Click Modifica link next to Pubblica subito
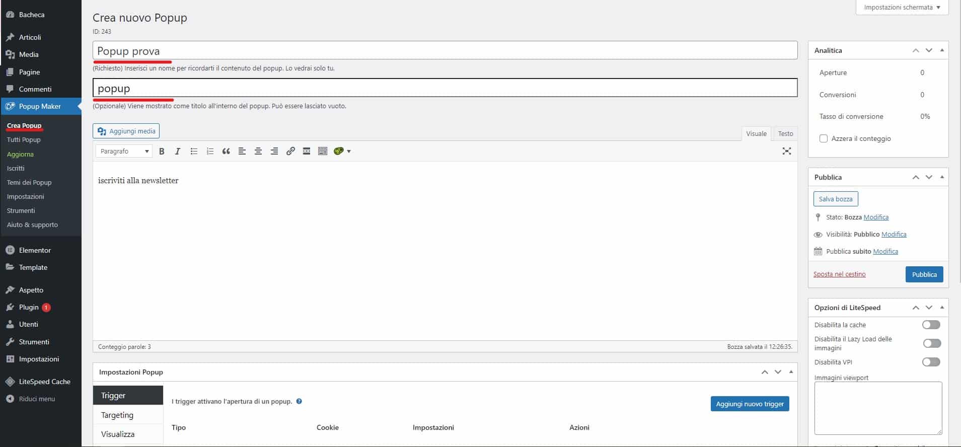 pyautogui.click(x=885, y=251)
